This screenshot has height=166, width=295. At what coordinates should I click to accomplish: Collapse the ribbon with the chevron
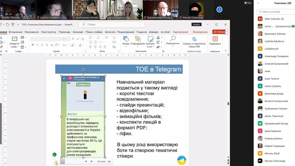point(226,51)
